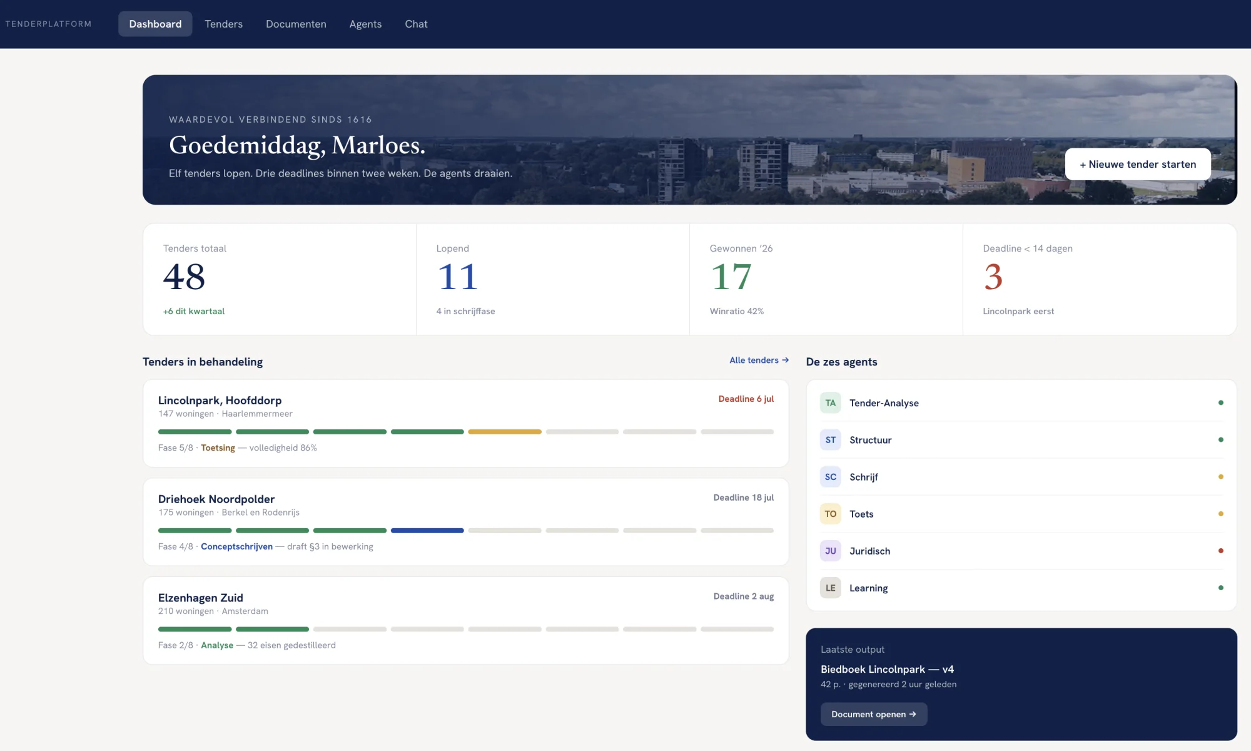Viewport: 1251px width, 751px height.
Task: Click the LE avatar icon for Learning
Action: point(830,588)
